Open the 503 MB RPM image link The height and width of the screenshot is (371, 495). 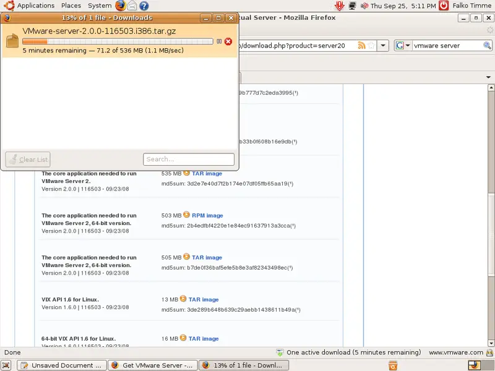point(207,215)
